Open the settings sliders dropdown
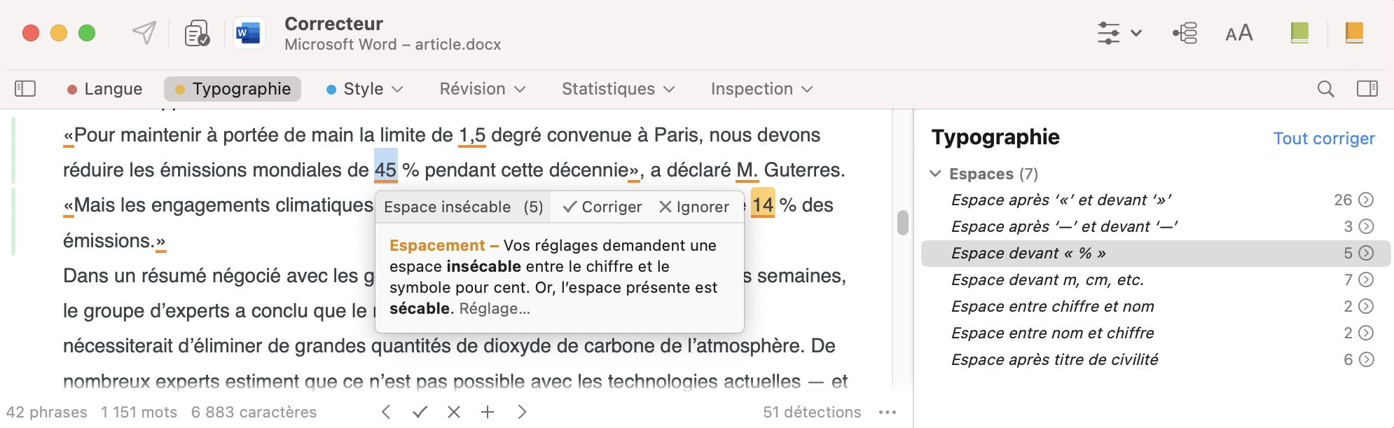Image resolution: width=1394 pixels, height=428 pixels. point(1119,33)
